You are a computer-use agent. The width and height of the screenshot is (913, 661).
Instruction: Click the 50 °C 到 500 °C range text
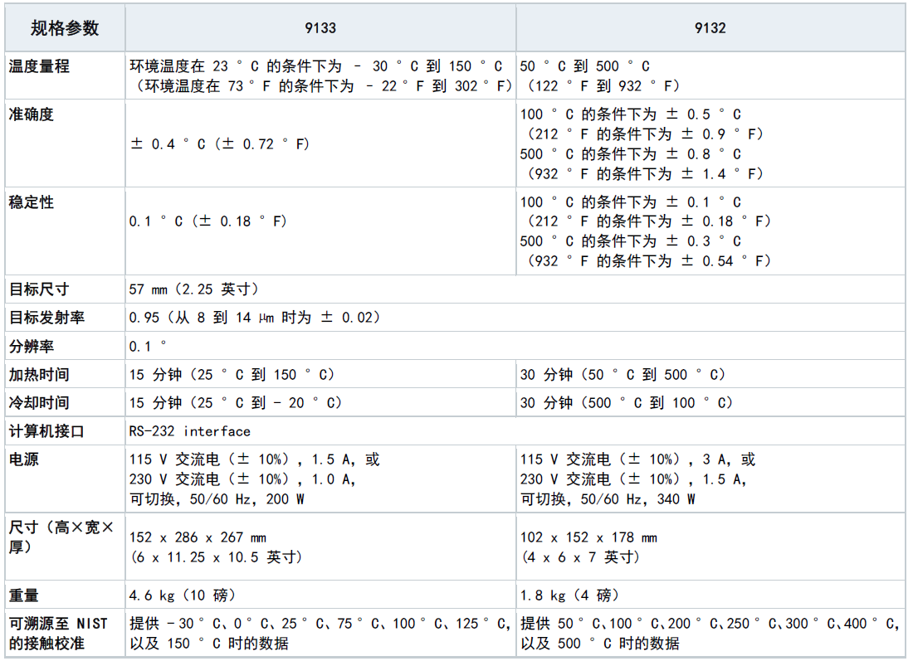585,66
